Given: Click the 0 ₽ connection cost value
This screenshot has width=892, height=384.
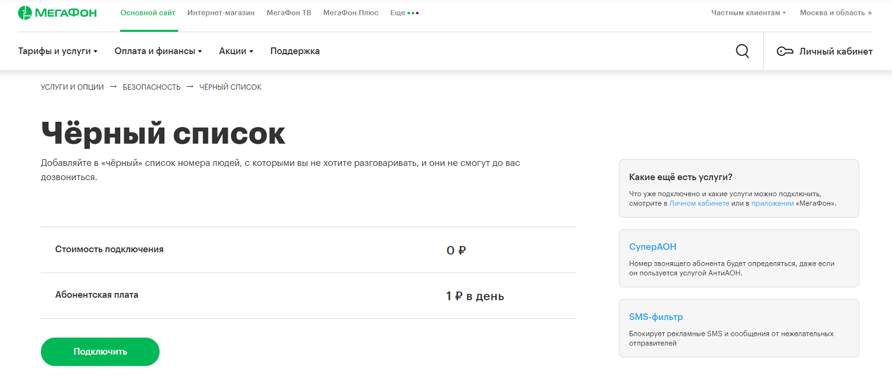Looking at the screenshot, I should [456, 250].
